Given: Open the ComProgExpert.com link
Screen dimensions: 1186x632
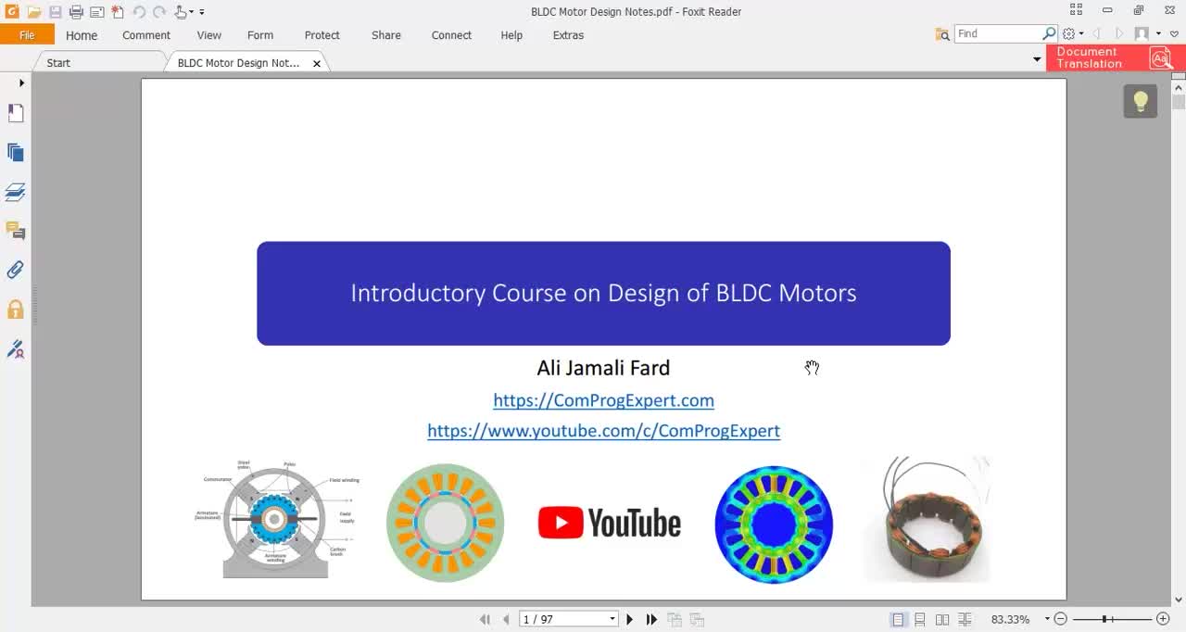Looking at the screenshot, I should [x=603, y=400].
